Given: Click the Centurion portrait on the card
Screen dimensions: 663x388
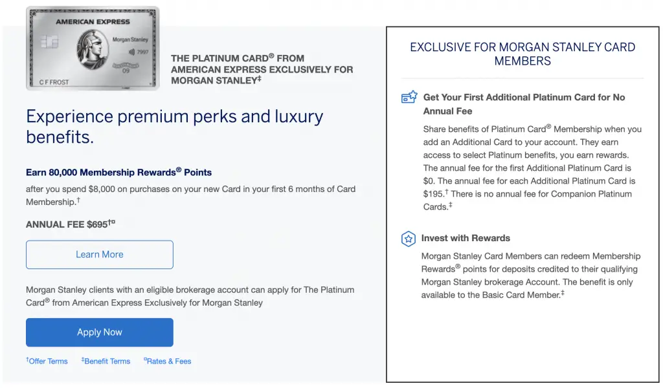Looking at the screenshot, I should tap(93, 50).
